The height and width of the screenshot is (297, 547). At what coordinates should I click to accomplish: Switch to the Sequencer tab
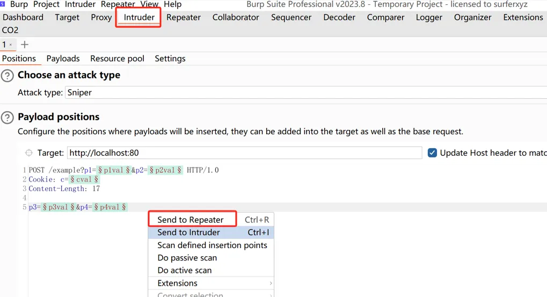(291, 17)
